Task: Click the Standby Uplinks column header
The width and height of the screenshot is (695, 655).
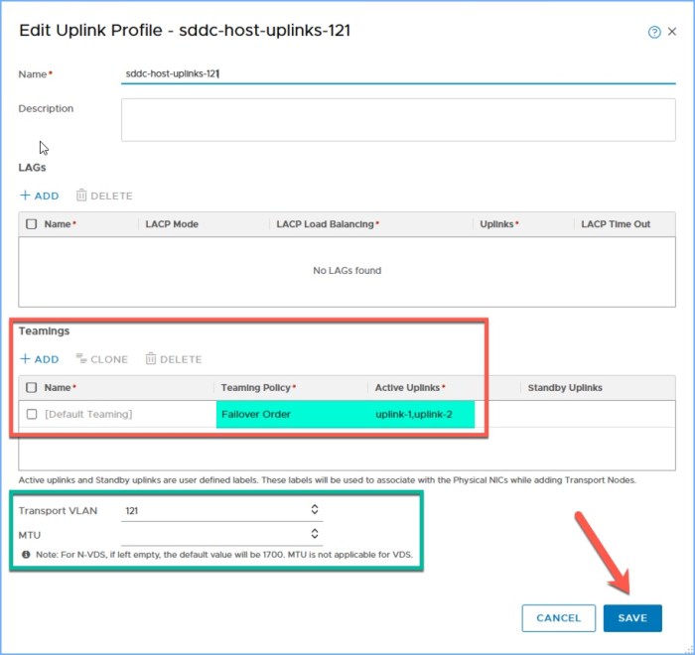Action: [x=565, y=387]
